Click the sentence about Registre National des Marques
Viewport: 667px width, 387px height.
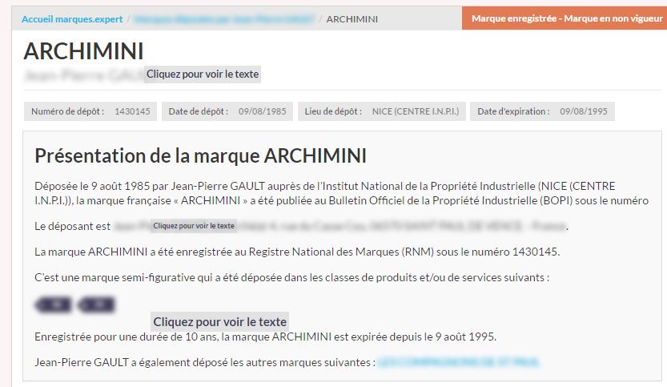pos(297,252)
